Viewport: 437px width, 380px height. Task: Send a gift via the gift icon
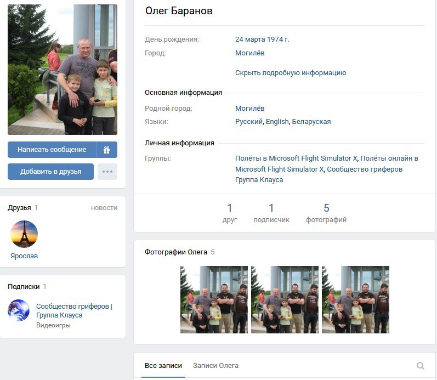[x=107, y=150]
